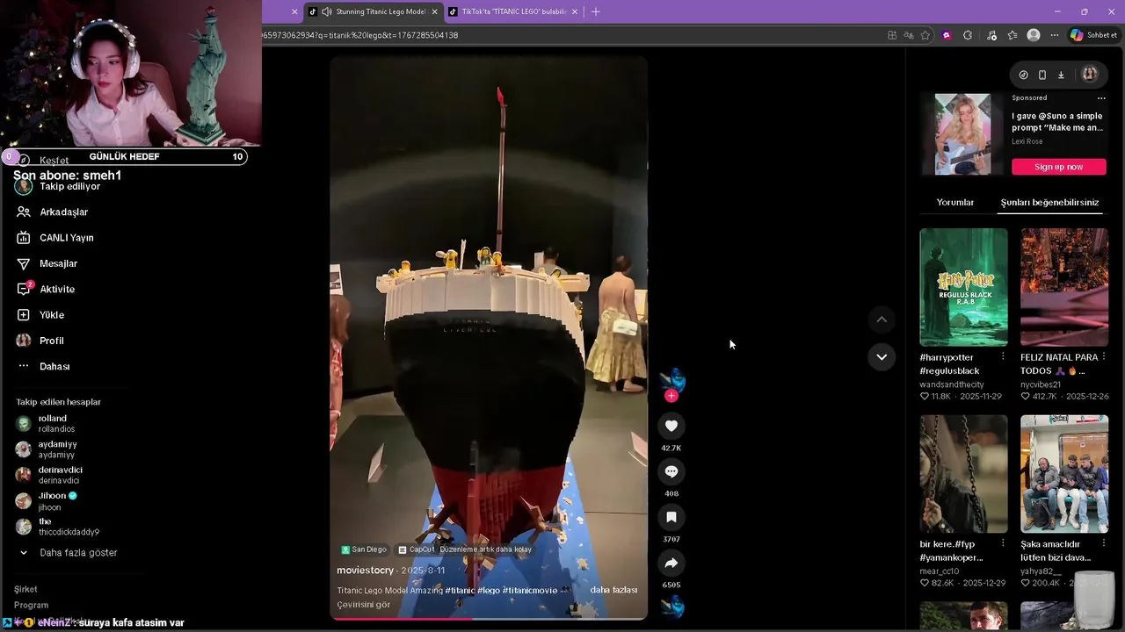Switch to the Yorumlar tab
This screenshot has width=1125, height=632.
pyautogui.click(x=955, y=202)
